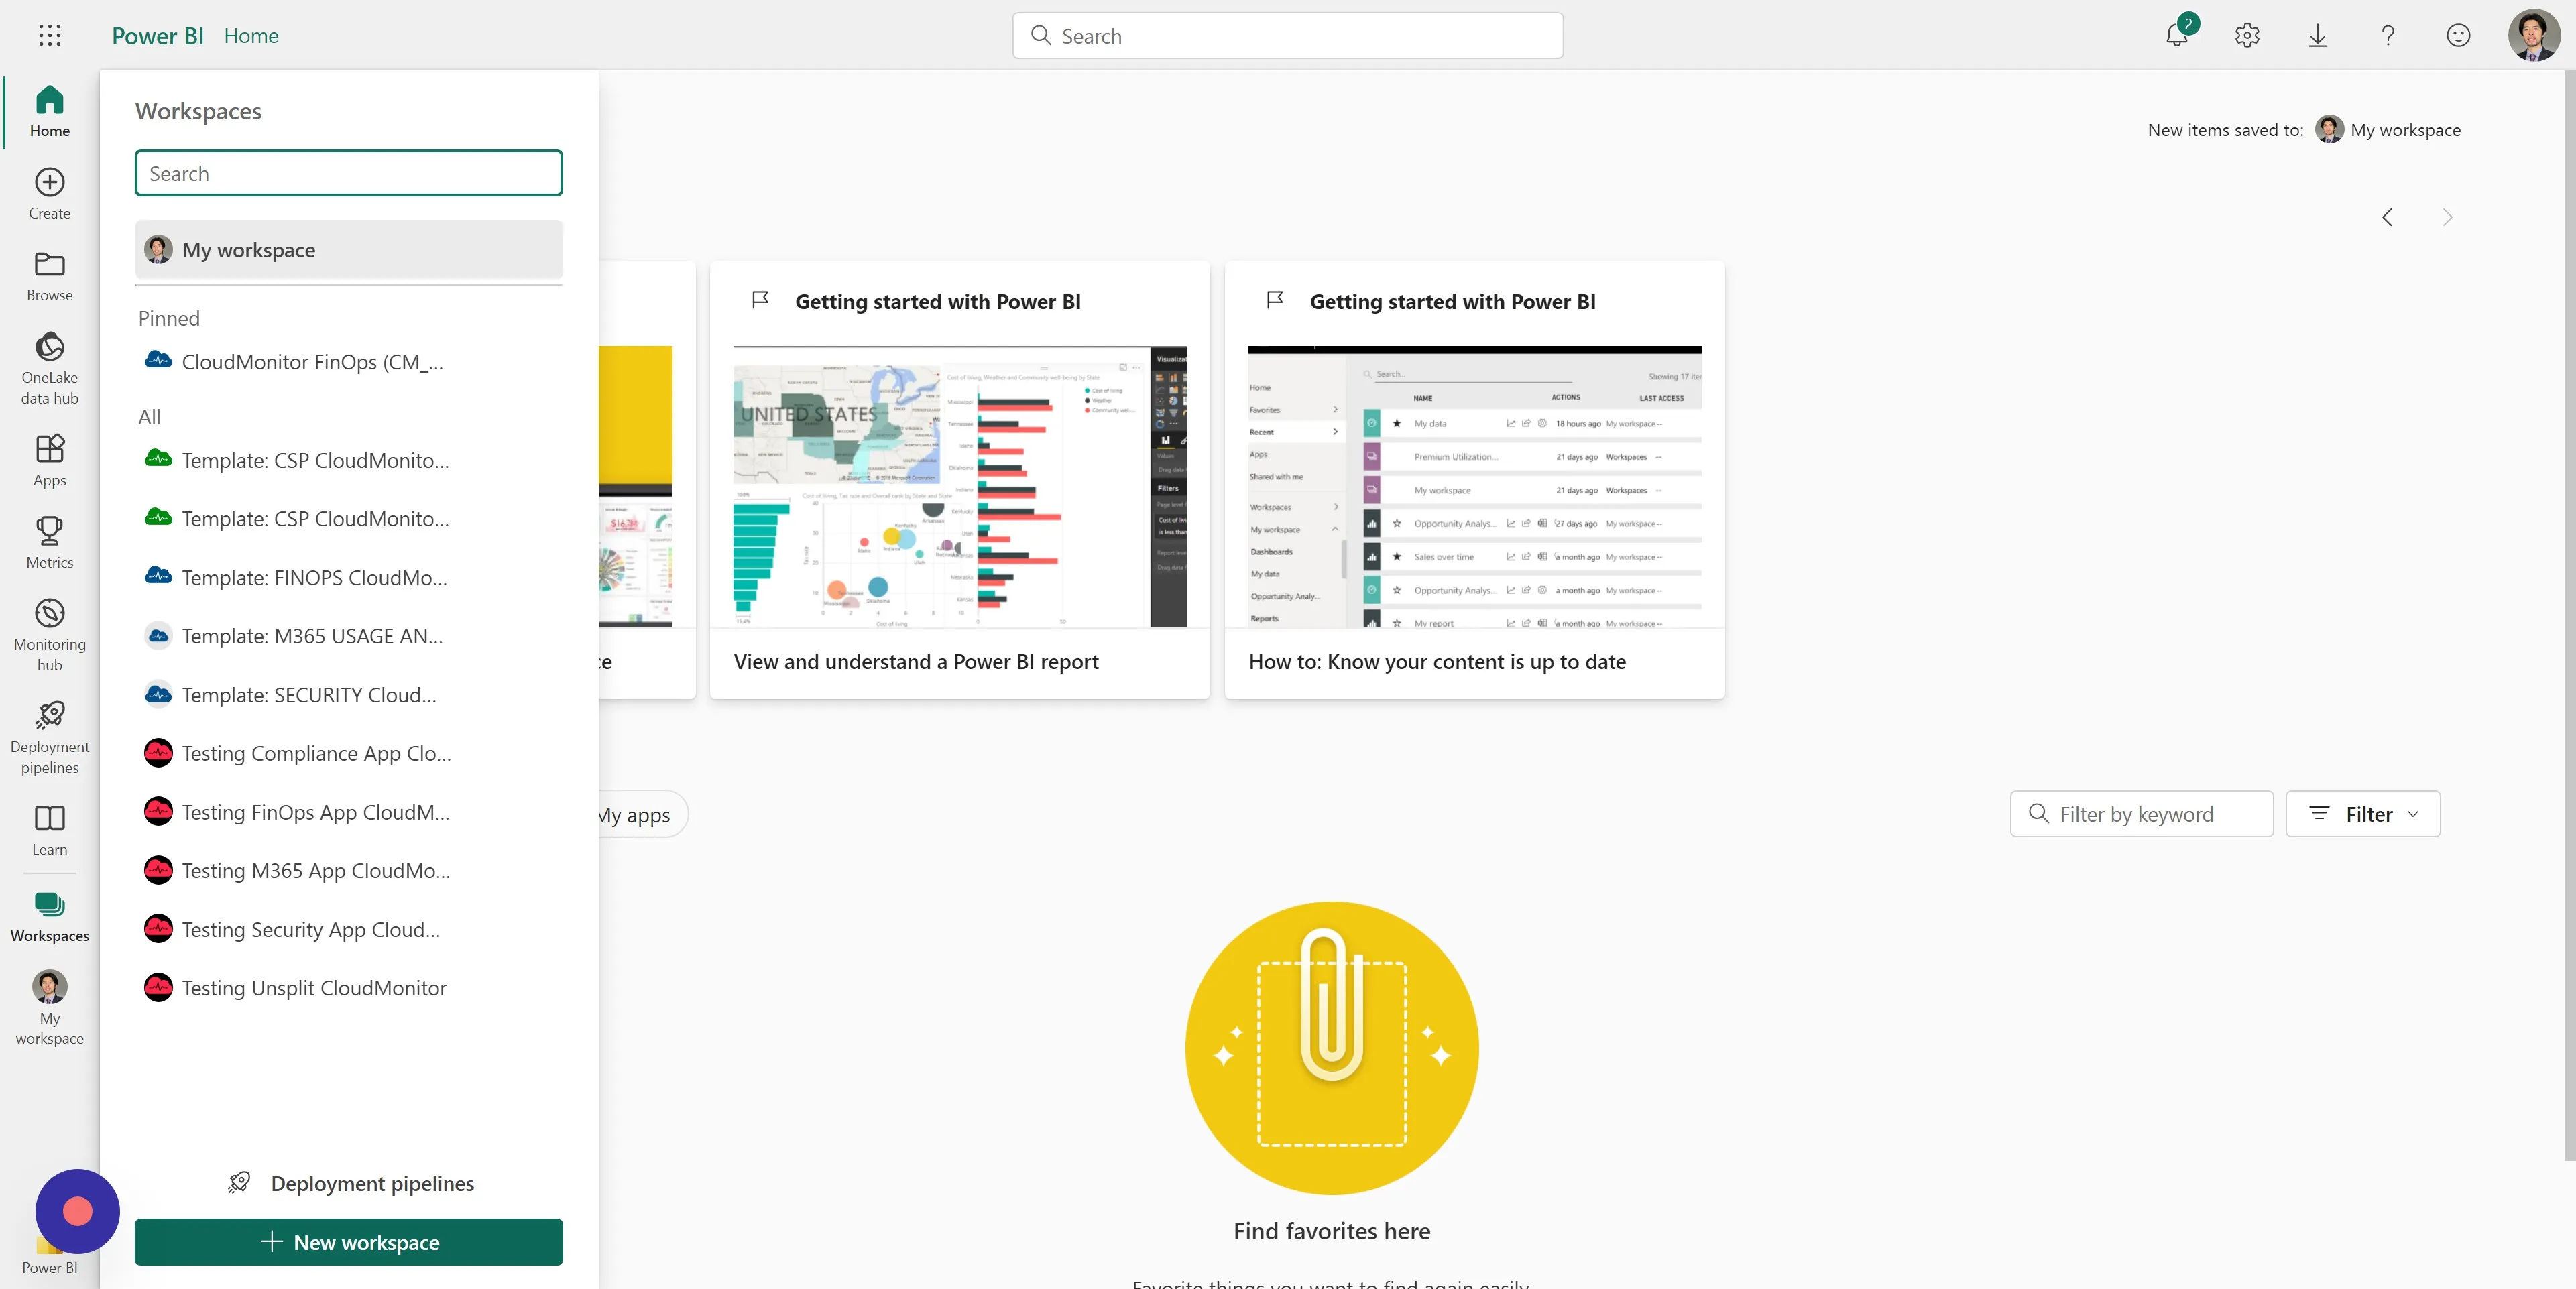Open Template: M365 USAGE AN... workspace
This screenshot has width=2576, height=1289.
348,636
